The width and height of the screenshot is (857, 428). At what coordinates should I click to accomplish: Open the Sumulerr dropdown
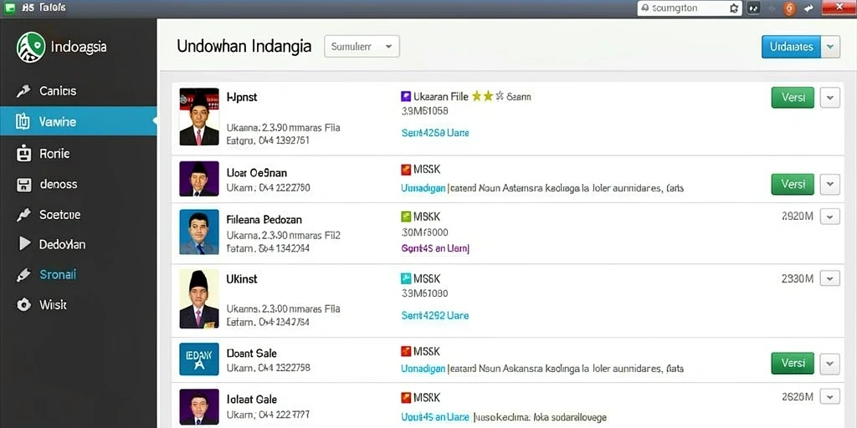coord(362,47)
